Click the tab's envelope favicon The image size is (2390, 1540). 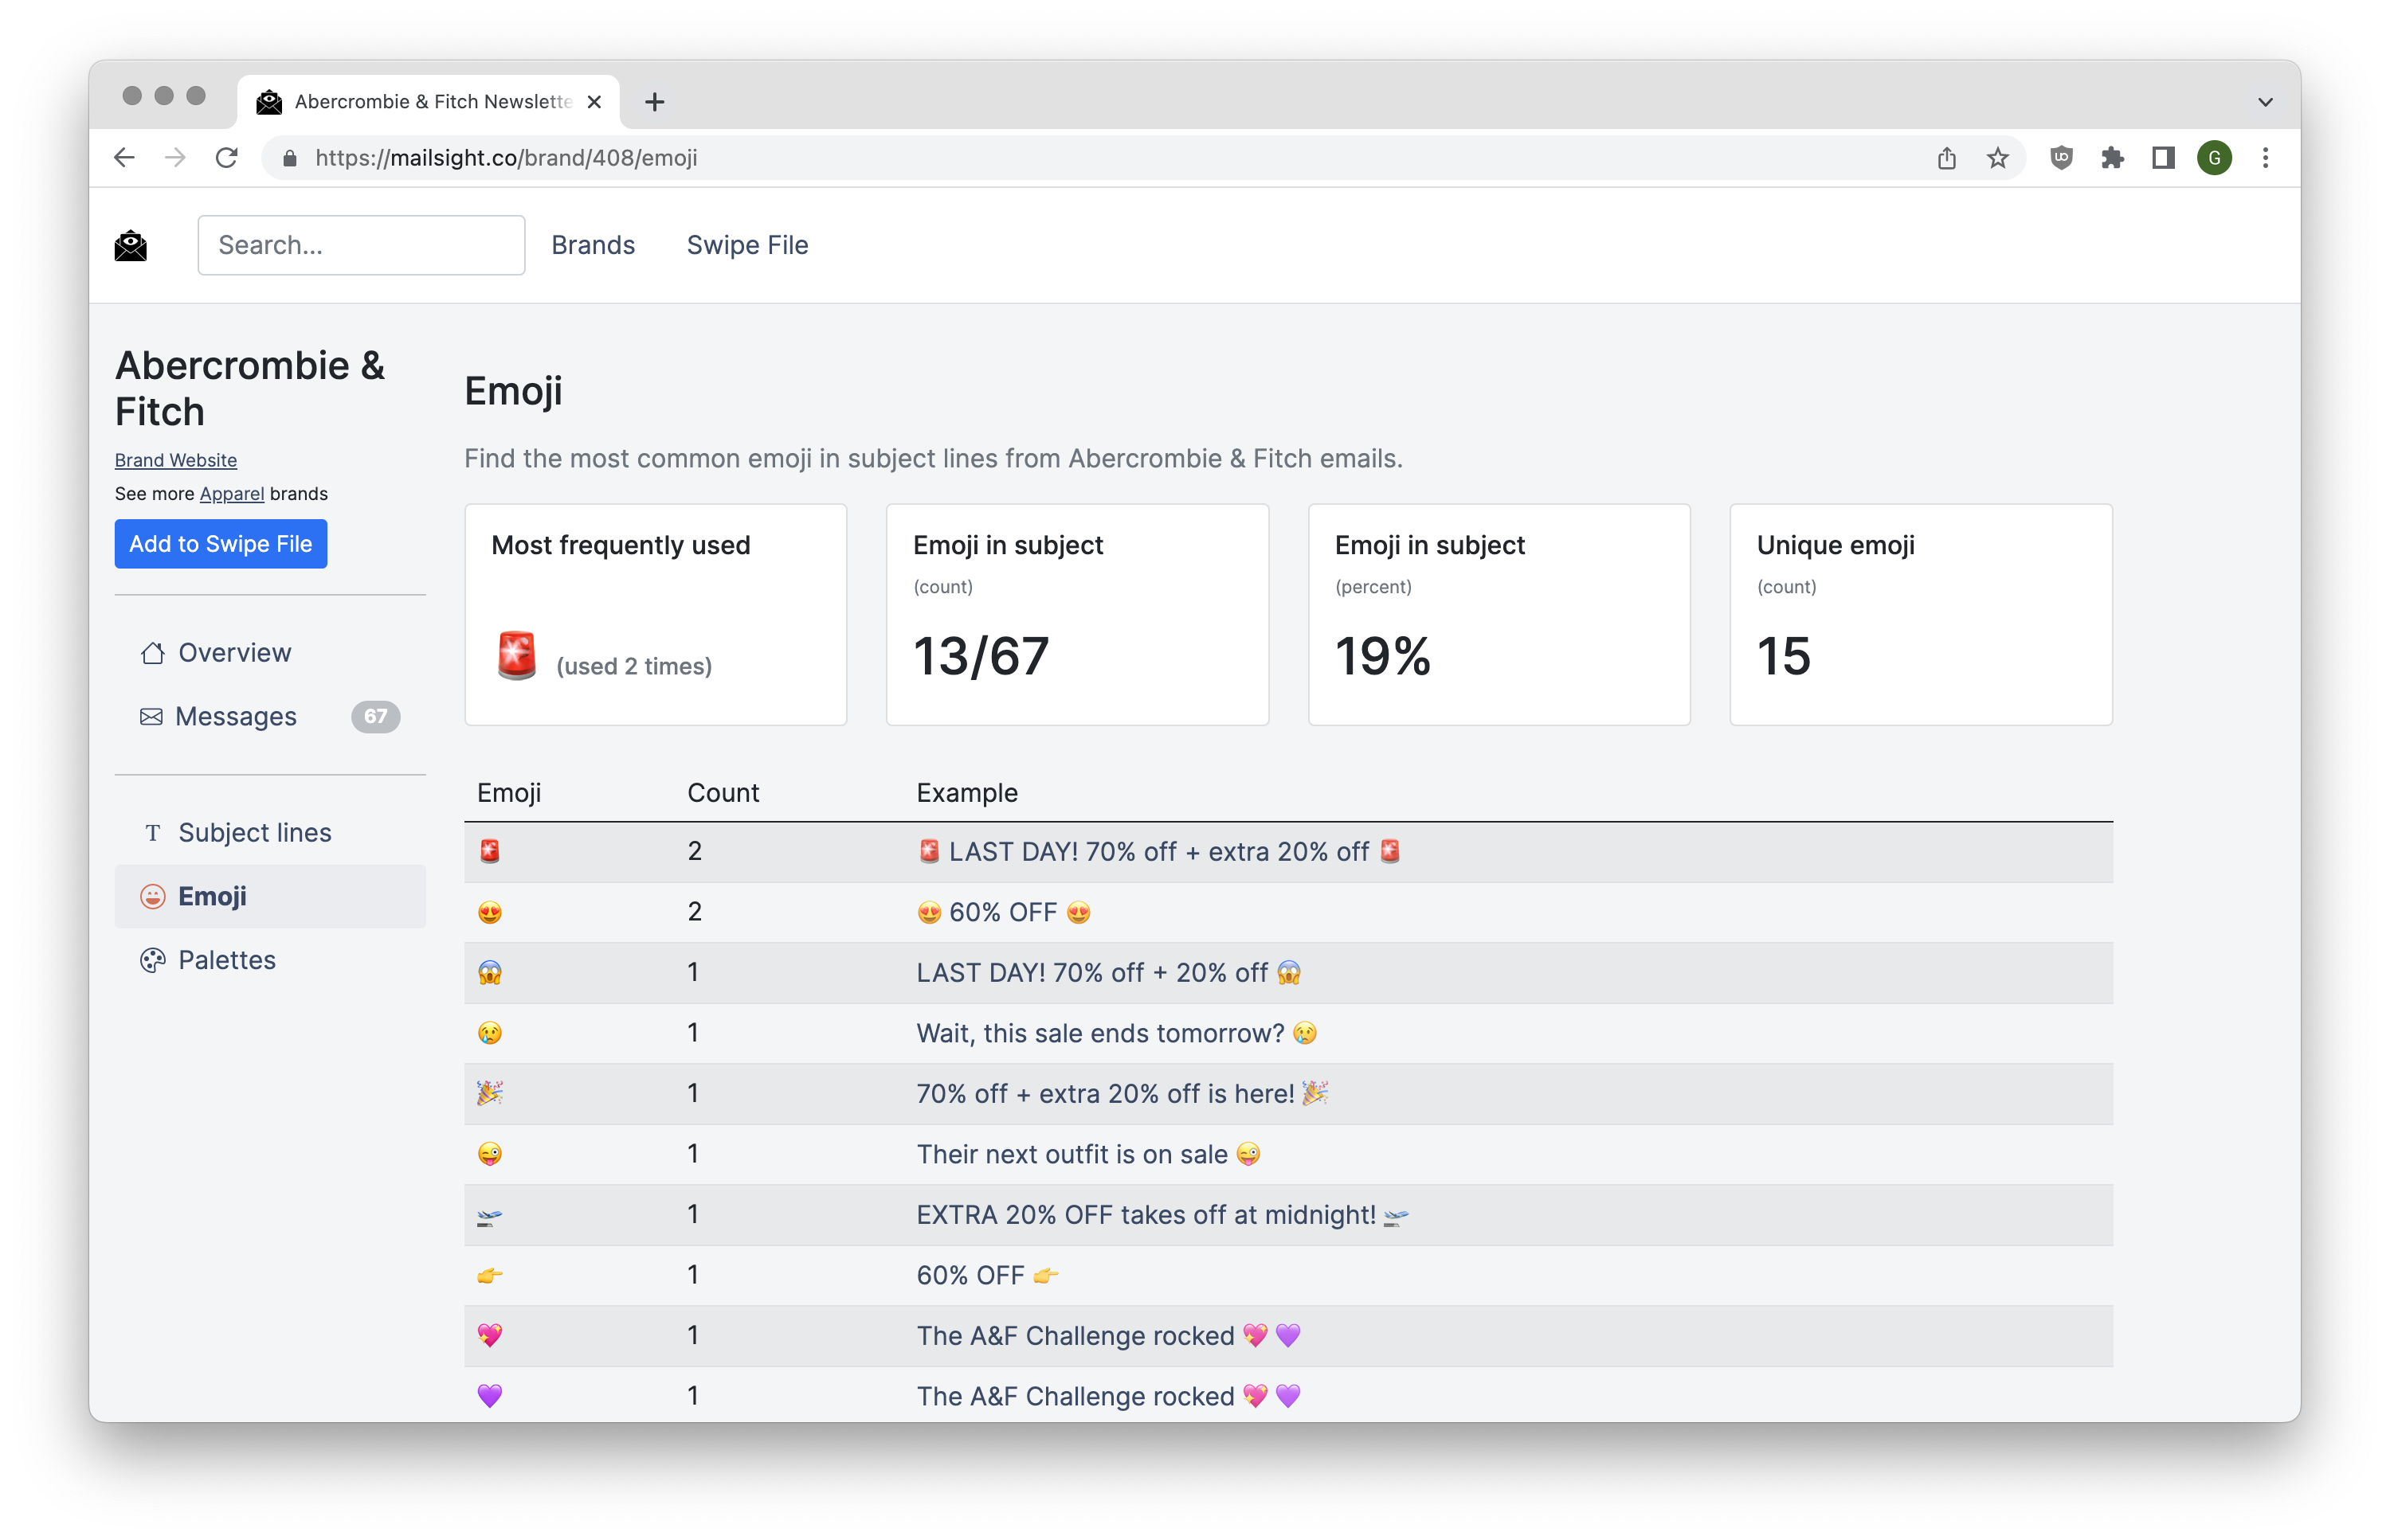coord(269,102)
